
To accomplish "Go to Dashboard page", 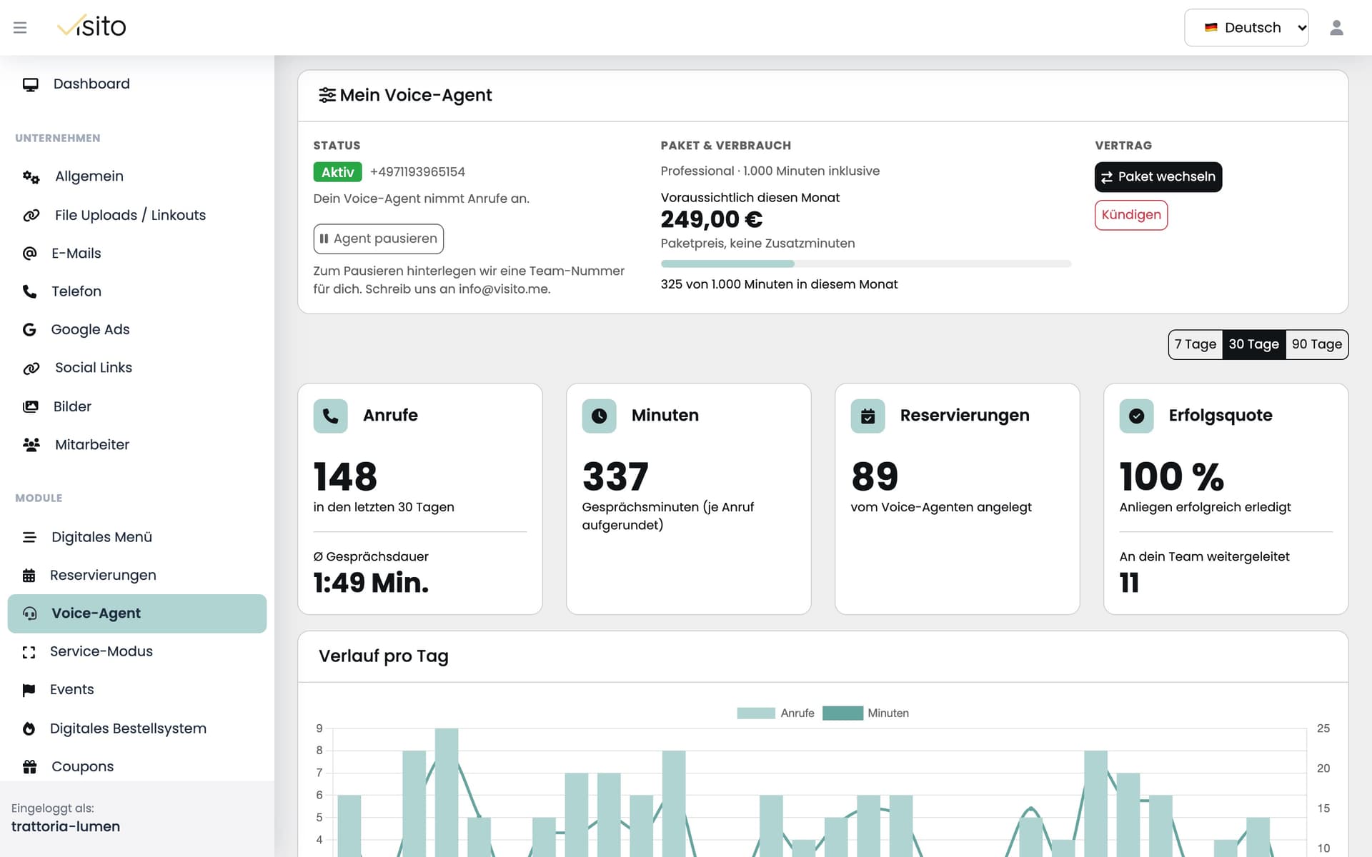I will point(91,84).
